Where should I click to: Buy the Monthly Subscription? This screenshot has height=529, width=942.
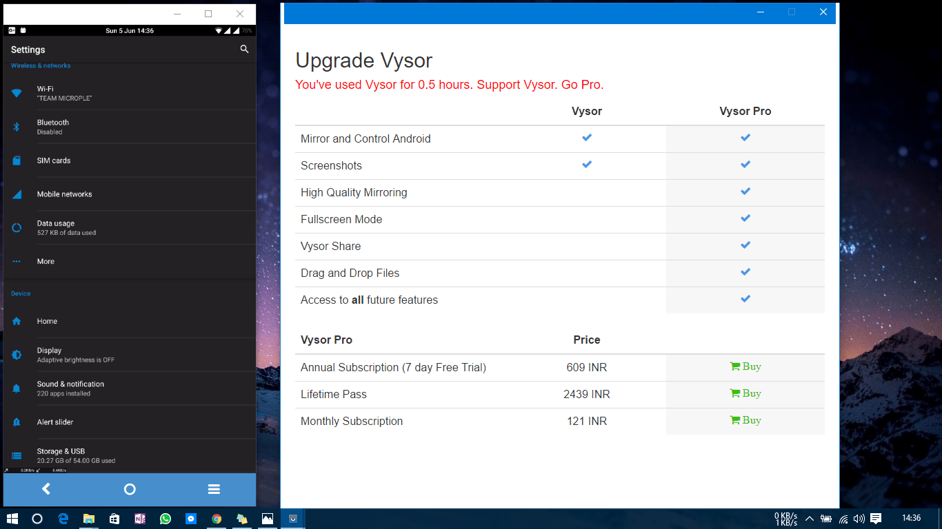coord(745,420)
